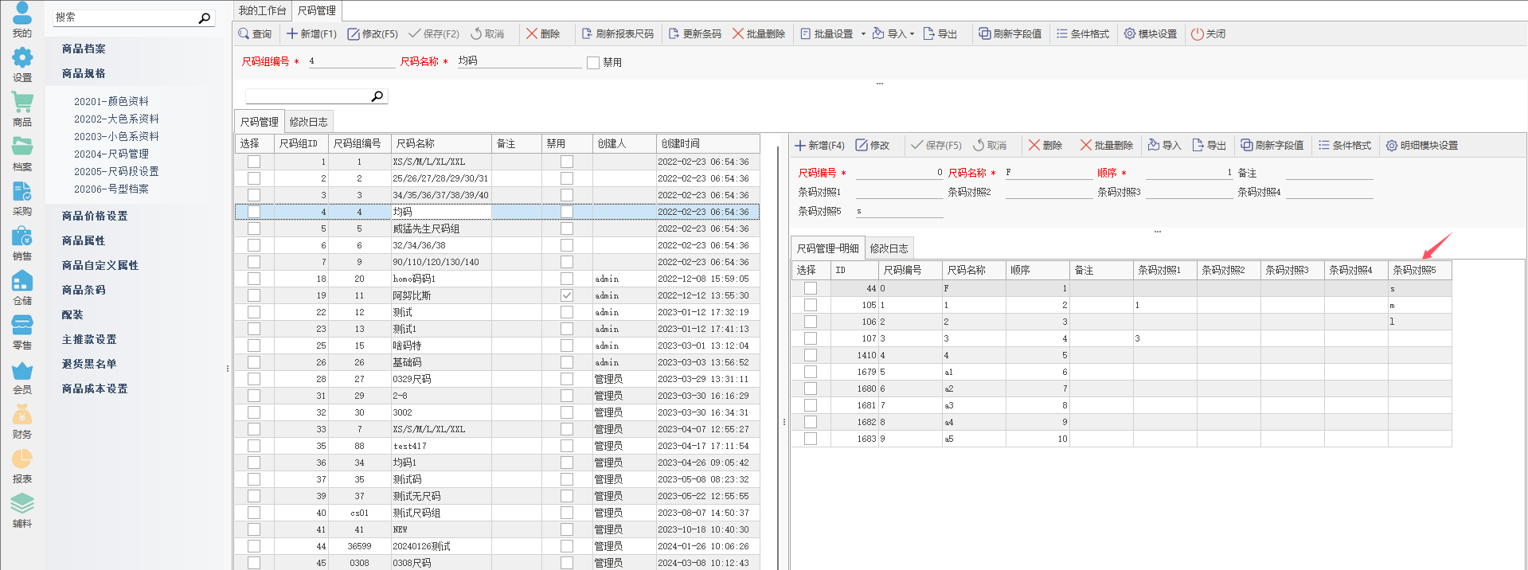
Task: Click the 尺码名称 field containing 均码
Action: pyautogui.click(x=518, y=61)
